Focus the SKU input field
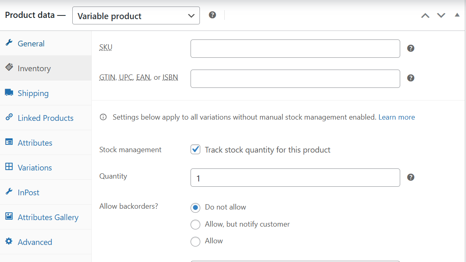The image size is (466, 262). [295, 48]
